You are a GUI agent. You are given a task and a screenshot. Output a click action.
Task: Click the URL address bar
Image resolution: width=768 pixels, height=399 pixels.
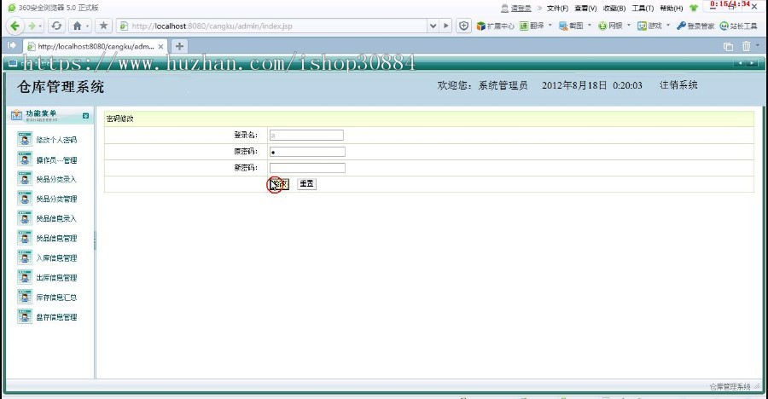click(x=274, y=26)
